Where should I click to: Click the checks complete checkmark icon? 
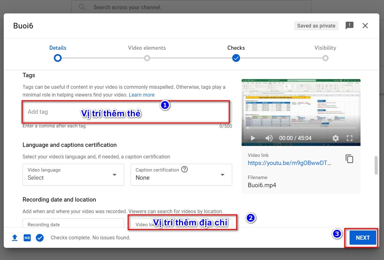point(40,238)
